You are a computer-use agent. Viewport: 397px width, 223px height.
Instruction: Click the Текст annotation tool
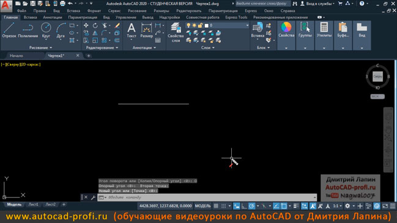(132, 30)
